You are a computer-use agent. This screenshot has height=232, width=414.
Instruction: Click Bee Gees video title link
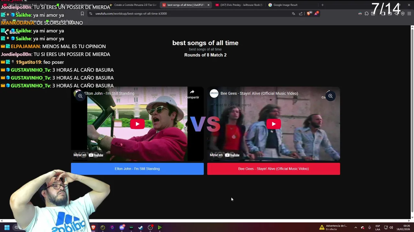[259, 93]
